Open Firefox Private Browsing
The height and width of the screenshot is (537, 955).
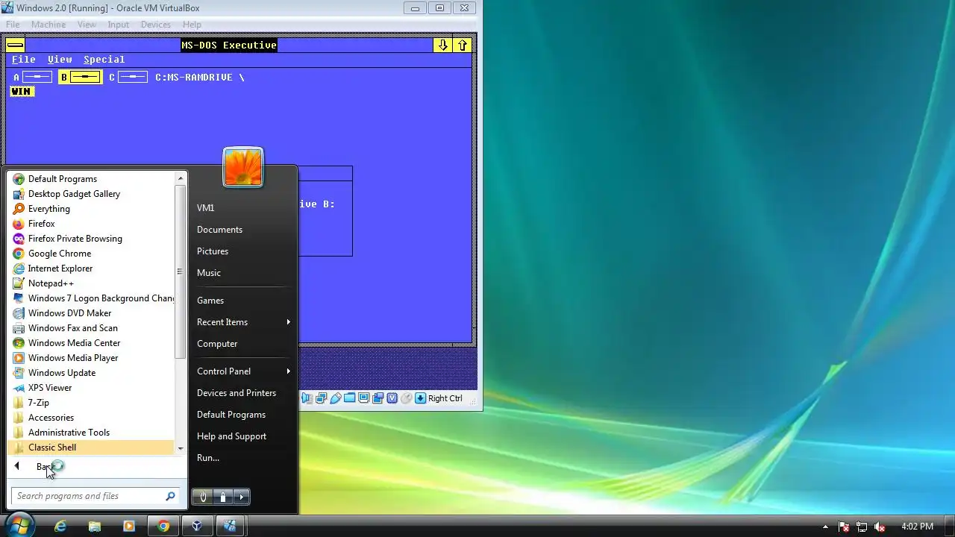[x=92, y=239]
